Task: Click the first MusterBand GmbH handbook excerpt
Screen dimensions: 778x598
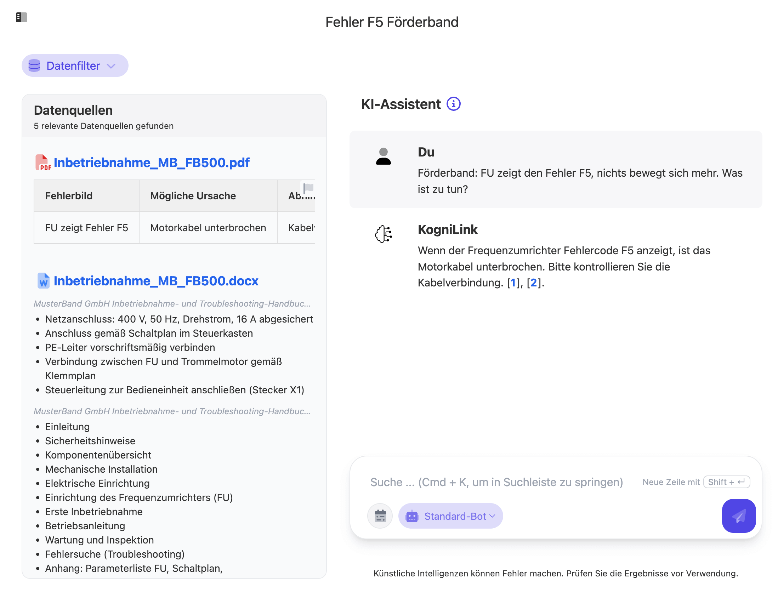Action: (x=172, y=304)
